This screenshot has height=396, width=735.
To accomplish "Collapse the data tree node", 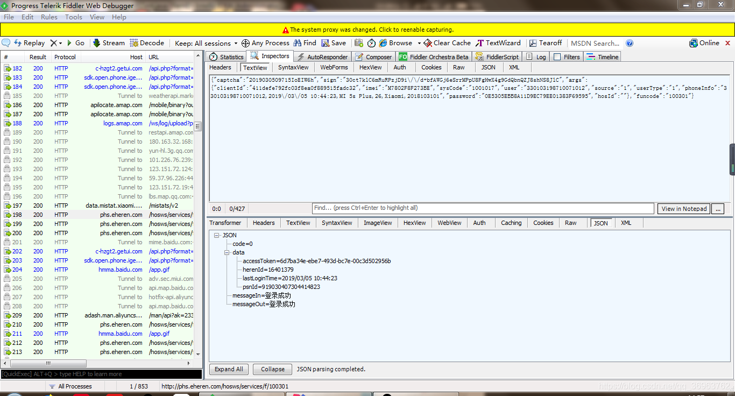I will [227, 252].
